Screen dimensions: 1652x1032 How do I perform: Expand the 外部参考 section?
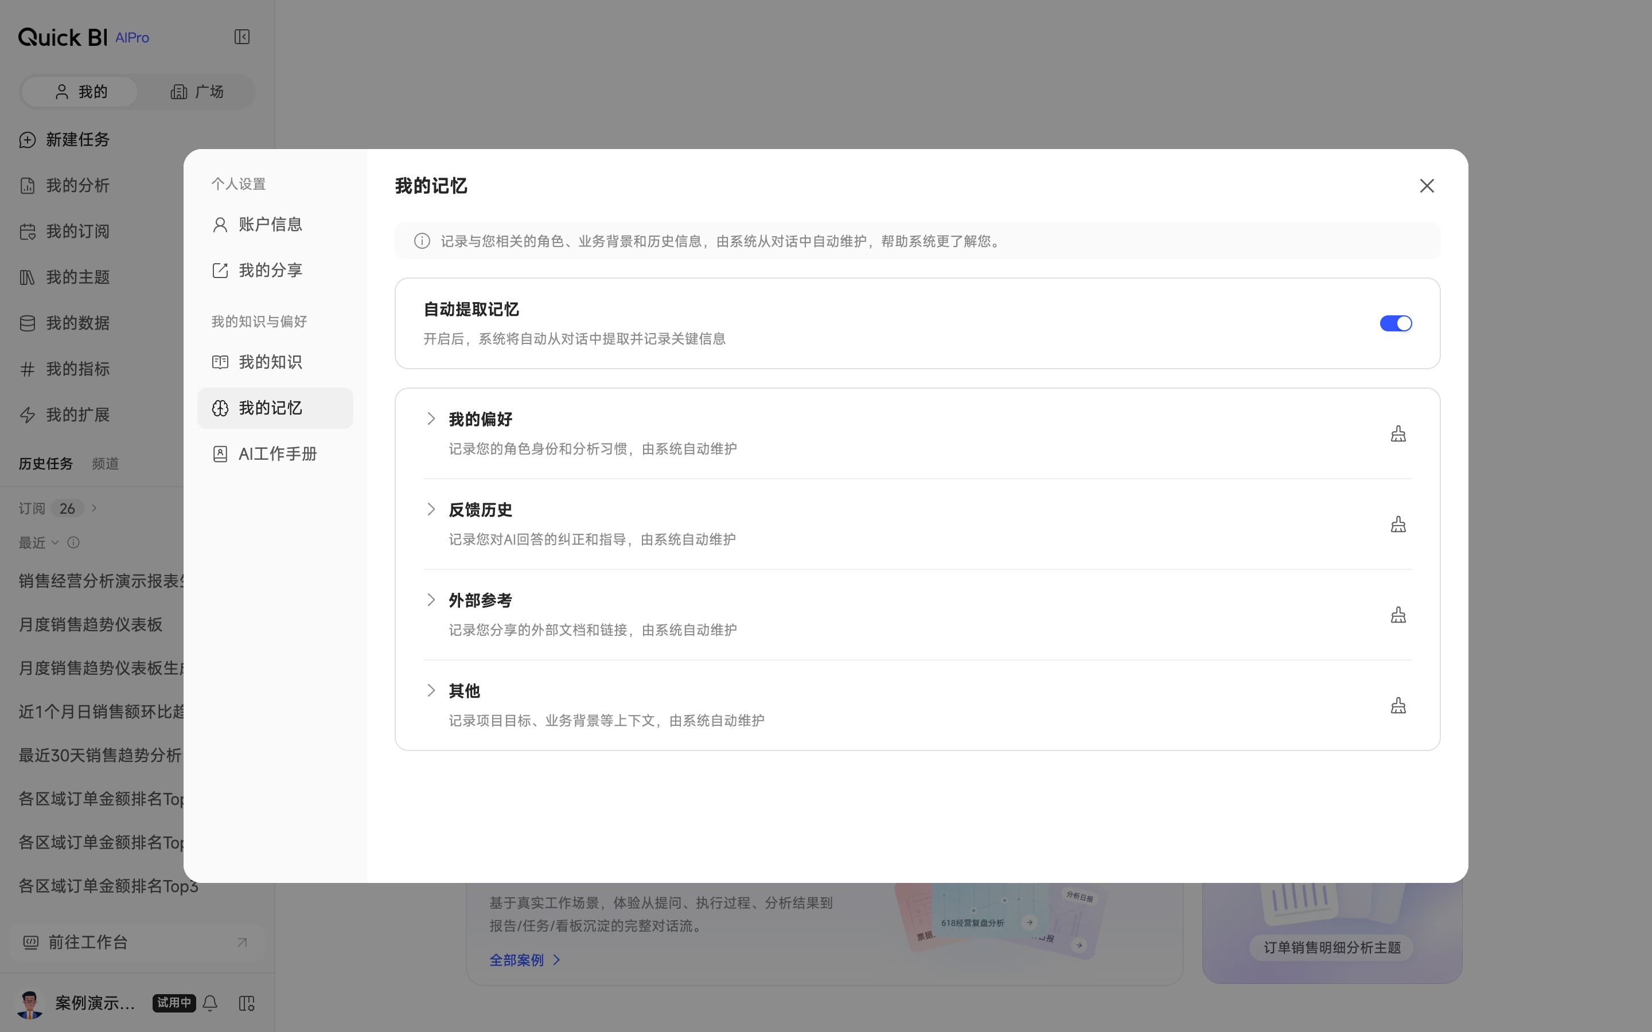click(431, 600)
